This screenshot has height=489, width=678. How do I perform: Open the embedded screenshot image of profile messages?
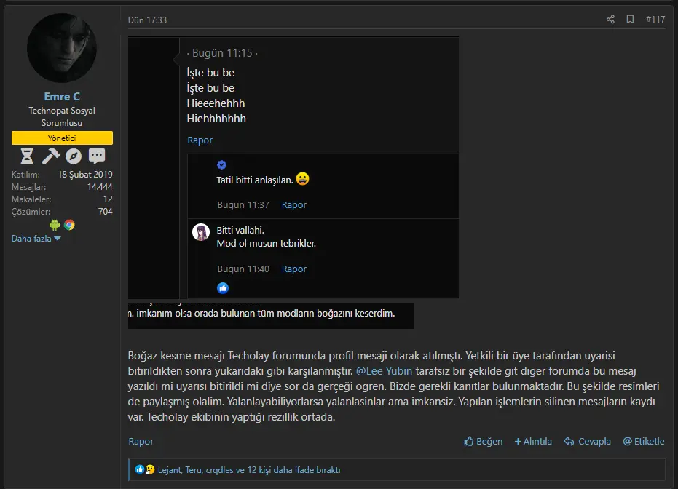[293, 167]
